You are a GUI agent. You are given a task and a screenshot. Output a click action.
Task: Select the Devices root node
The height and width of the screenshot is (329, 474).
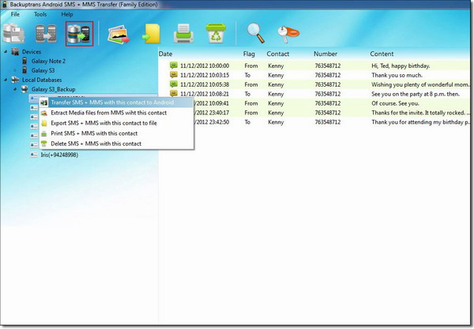[32, 52]
